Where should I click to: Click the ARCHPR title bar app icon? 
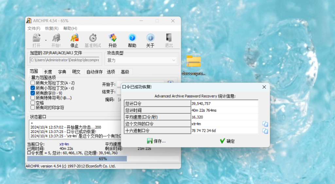29,21
